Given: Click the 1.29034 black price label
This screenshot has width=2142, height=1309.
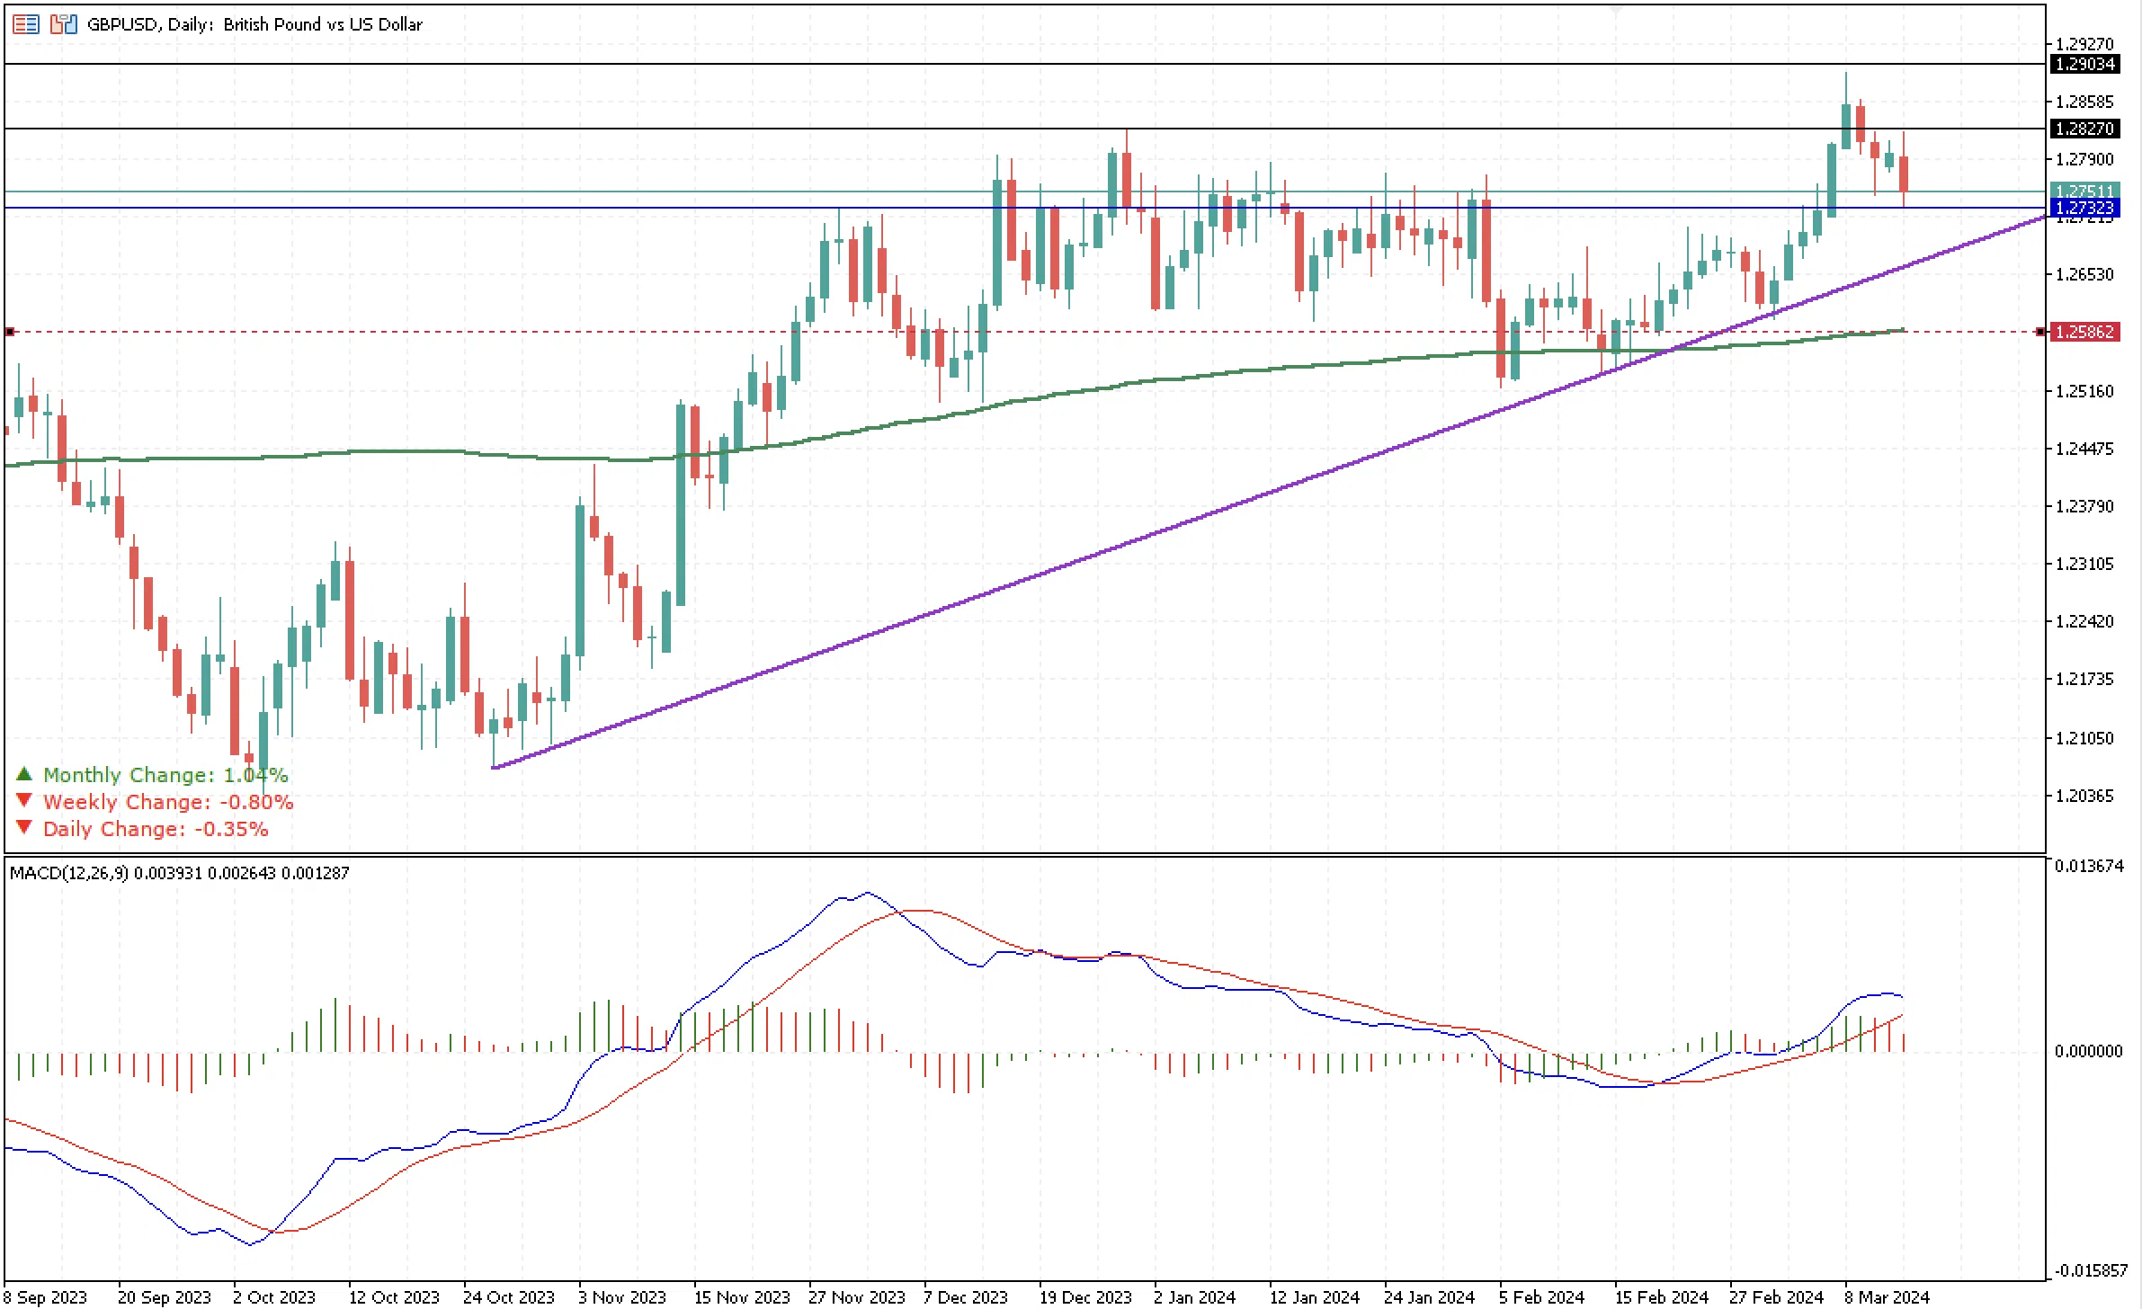Looking at the screenshot, I should tap(2085, 64).
